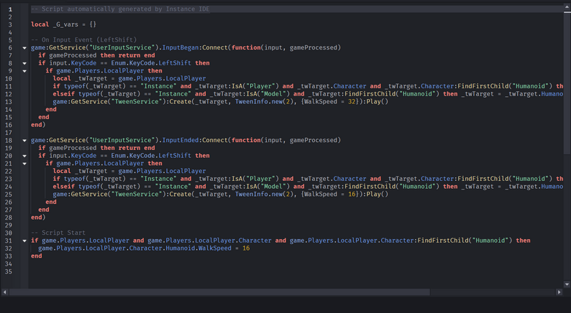Click 'elseif' keyword on line 12

pyautogui.click(x=64, y=94)
